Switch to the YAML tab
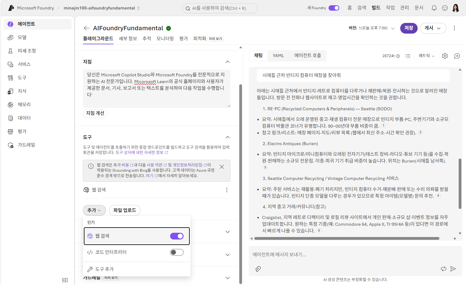 [278, 56]
